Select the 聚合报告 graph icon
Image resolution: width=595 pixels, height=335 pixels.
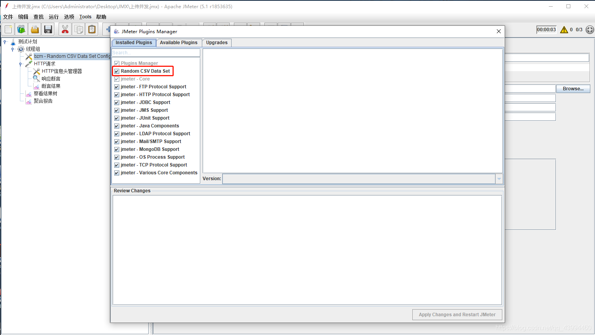pos(29,101)
